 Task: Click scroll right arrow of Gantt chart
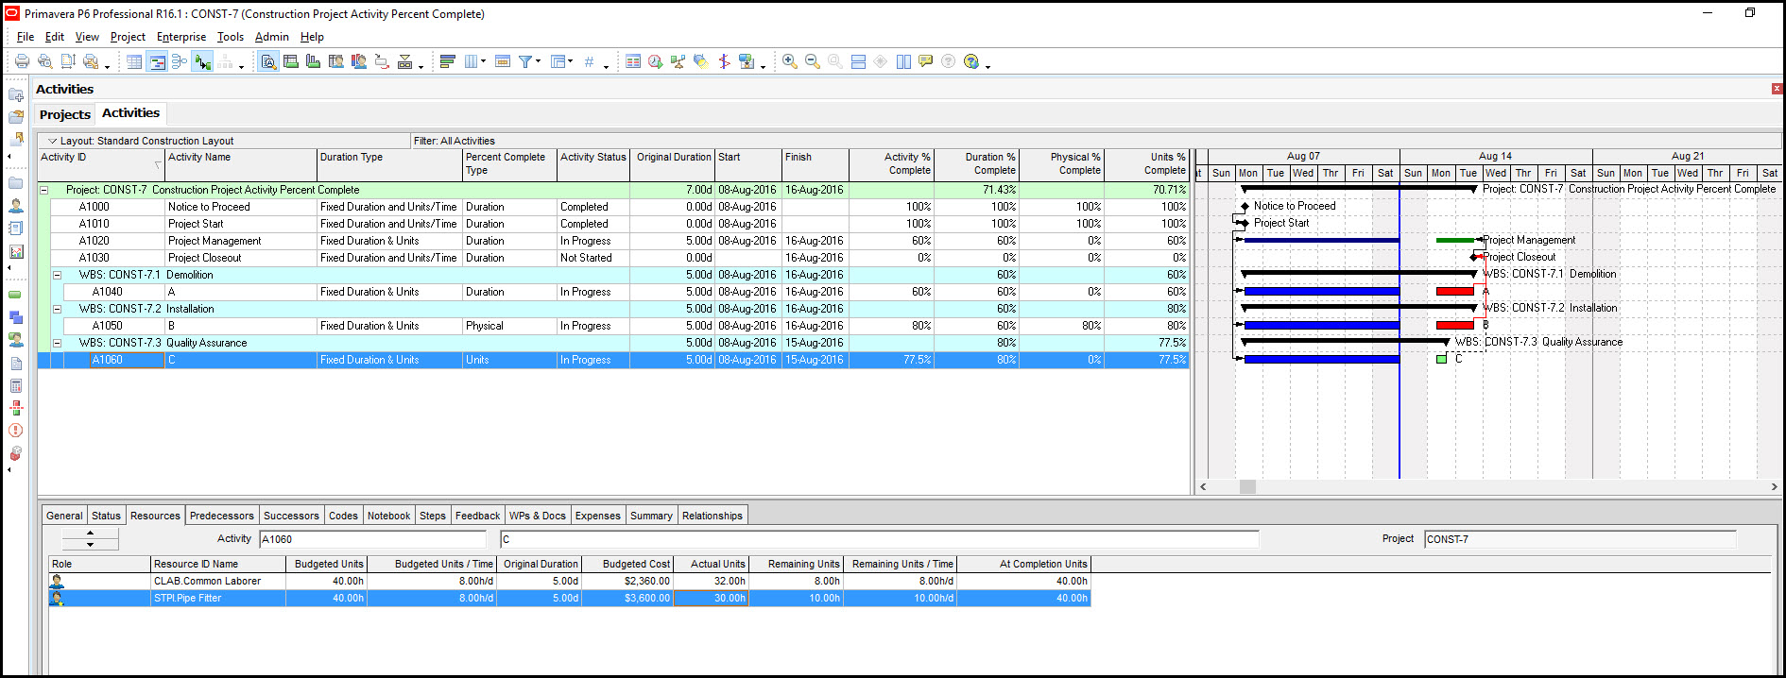click(1774, 486)
